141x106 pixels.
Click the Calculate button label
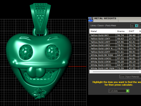click(113, 91)
